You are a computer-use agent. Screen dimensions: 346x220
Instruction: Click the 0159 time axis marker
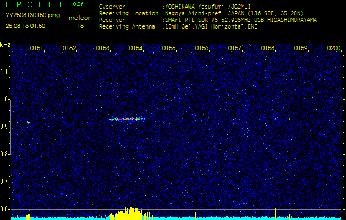pos(301,48)
